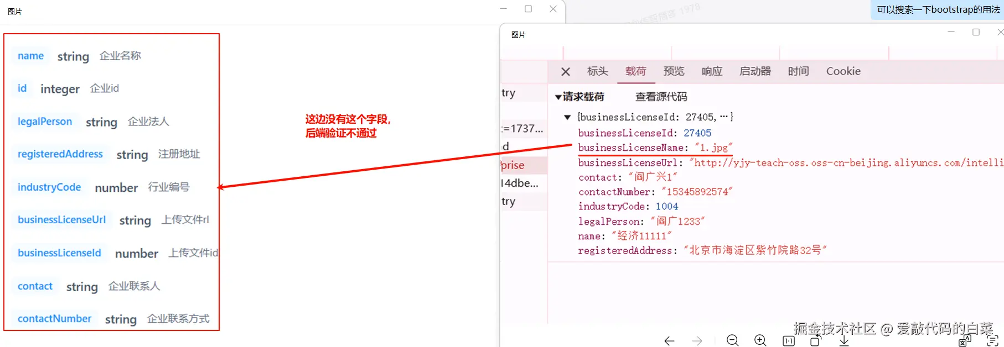
Task: Select the '14dbe...' request row
Action: pos(524,183)
